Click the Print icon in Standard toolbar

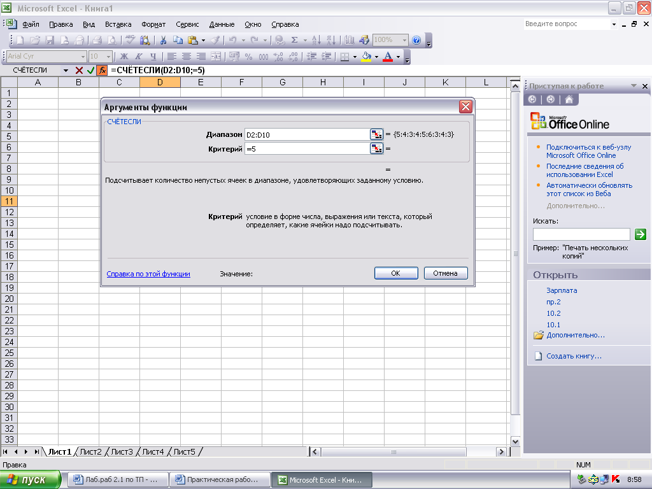coord(97,40)
